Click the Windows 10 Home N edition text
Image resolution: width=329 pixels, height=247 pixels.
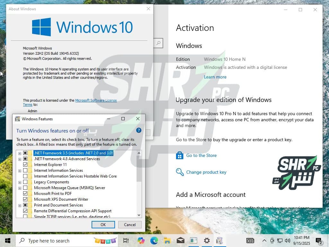coord(225,59)
